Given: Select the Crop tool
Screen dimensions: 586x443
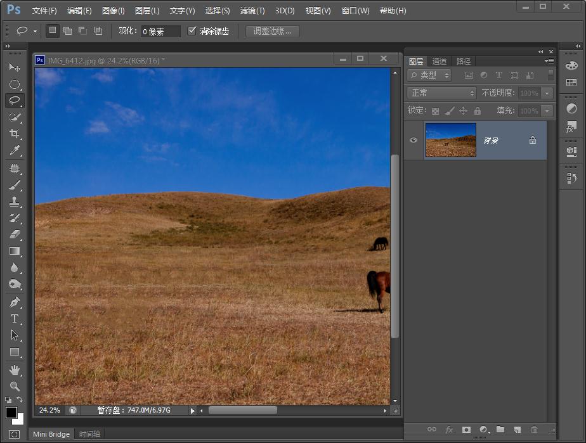Looking at the screenshot, I should click(15, 134).
